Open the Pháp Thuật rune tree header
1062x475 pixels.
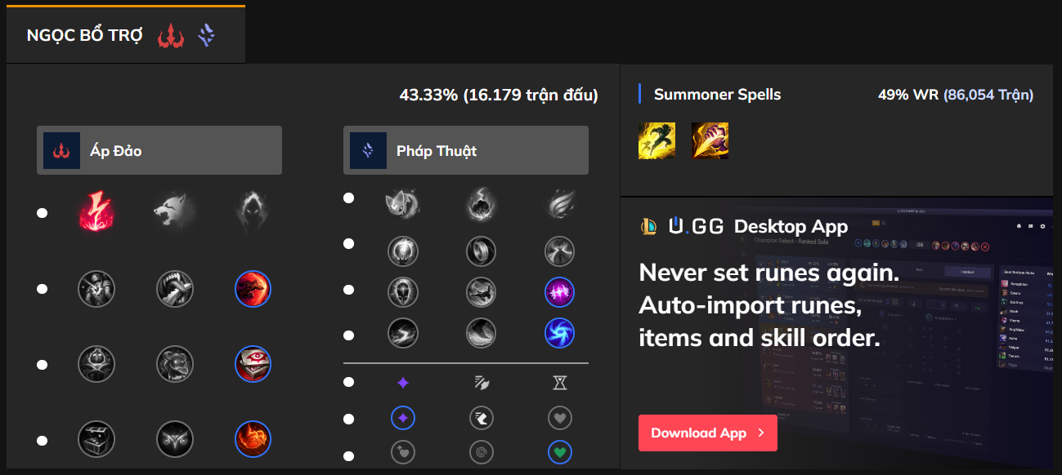[x=465, y=150]
